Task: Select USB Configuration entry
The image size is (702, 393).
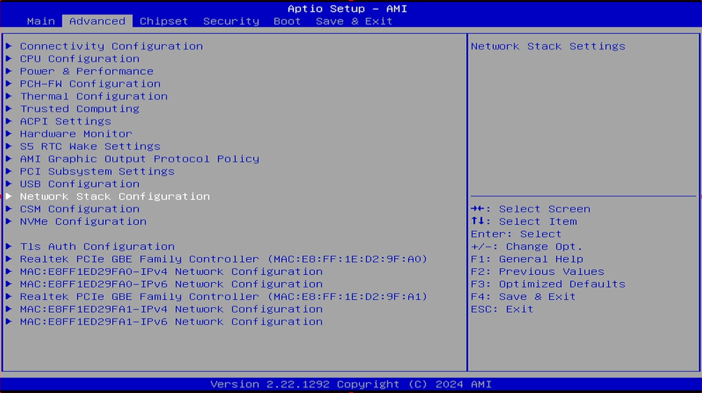Action: 80,184
